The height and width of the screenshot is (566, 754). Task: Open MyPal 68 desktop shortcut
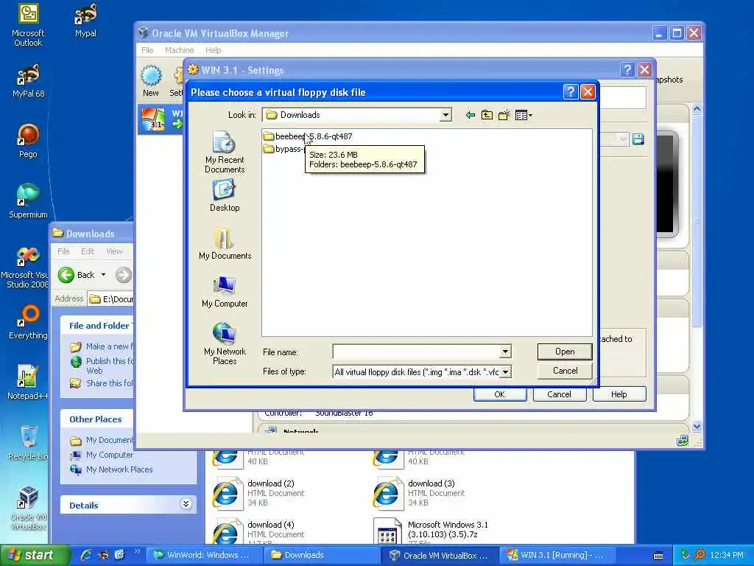[28, 80]
